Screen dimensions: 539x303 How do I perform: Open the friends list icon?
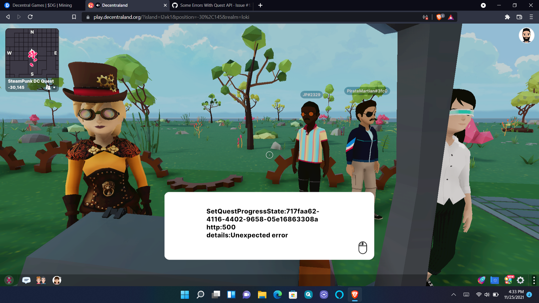click(x=41, y=280)
